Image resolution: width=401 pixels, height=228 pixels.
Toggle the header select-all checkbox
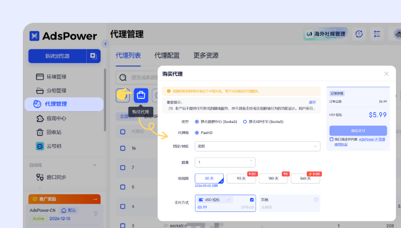coord(123,132)
